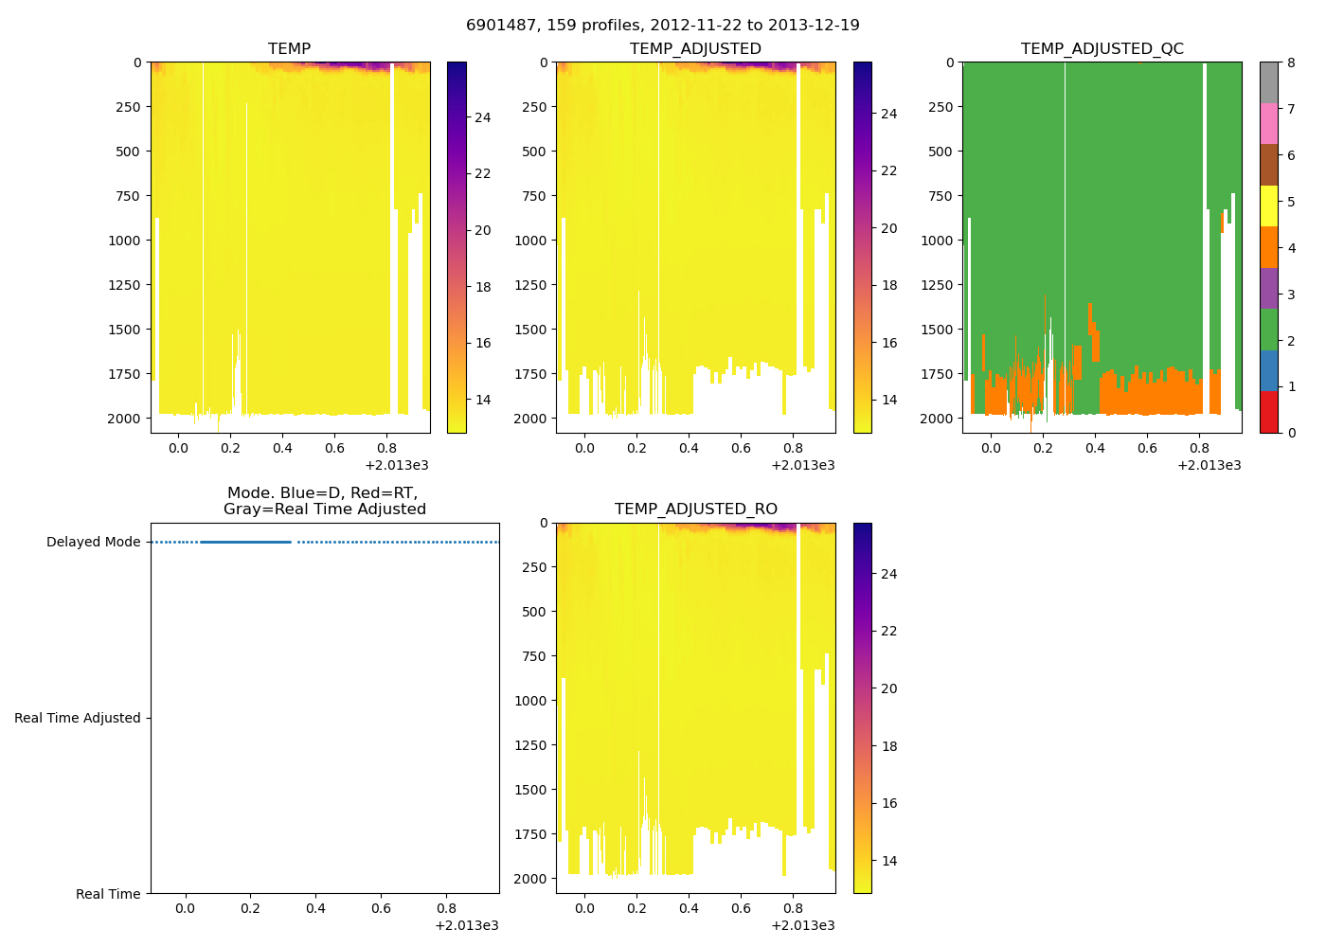Click the TEMP_ADJUSTED_RO plot title

[695, 509]
